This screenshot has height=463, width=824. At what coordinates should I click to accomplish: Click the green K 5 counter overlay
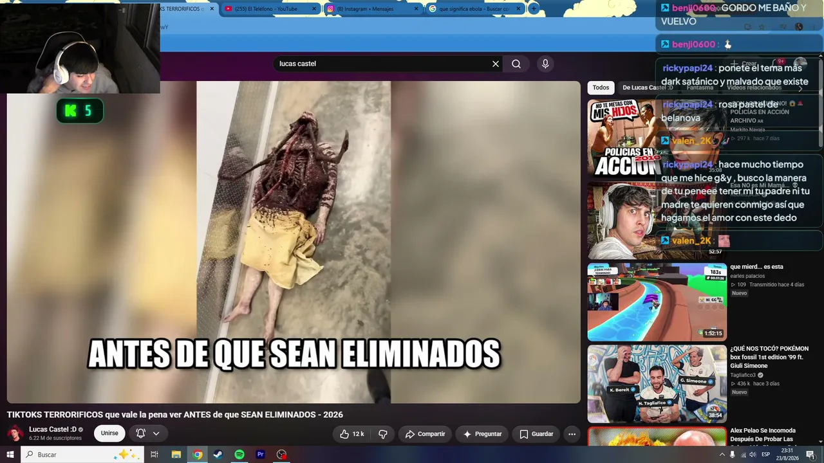click(79, 111)
